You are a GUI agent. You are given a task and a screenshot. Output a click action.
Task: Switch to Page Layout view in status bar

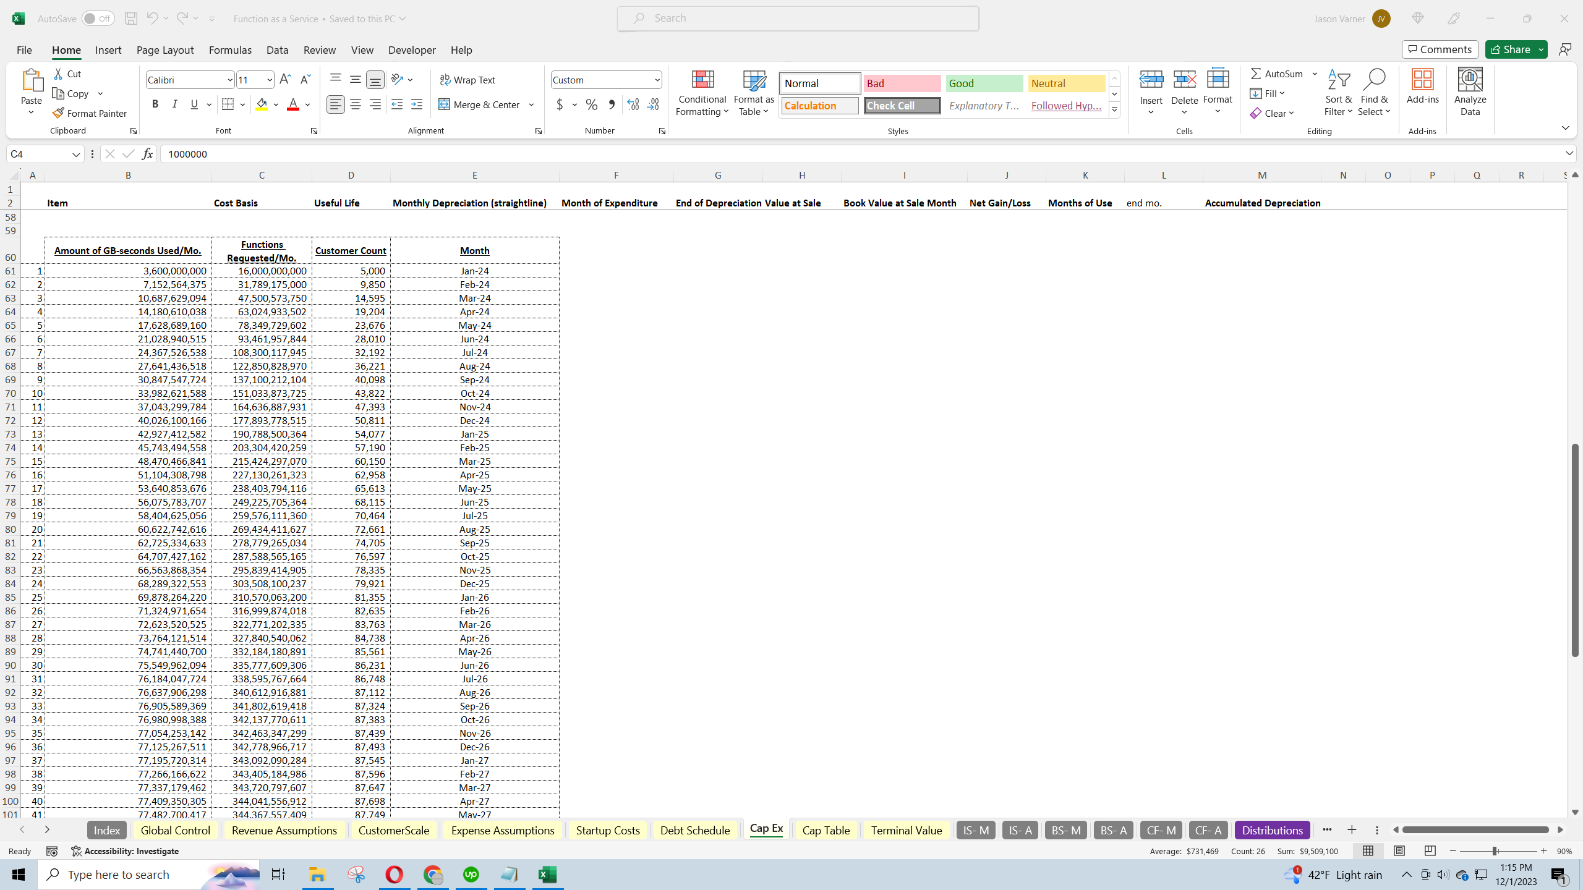point(1399,851)
